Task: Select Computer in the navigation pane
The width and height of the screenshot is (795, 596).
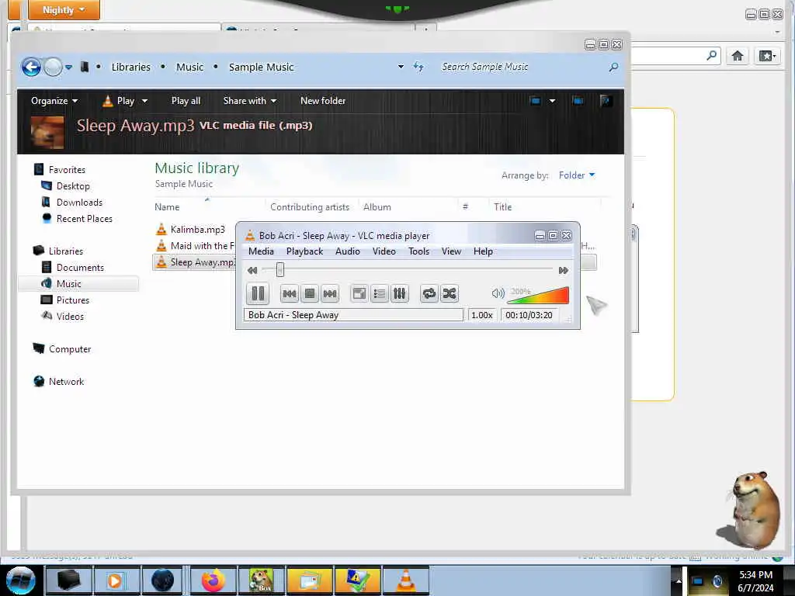Action: coord(69,349)
